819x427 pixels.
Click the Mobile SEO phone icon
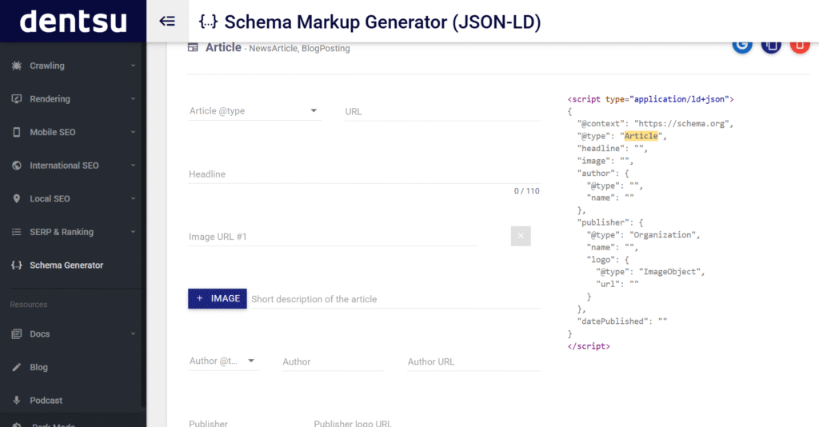17,132
